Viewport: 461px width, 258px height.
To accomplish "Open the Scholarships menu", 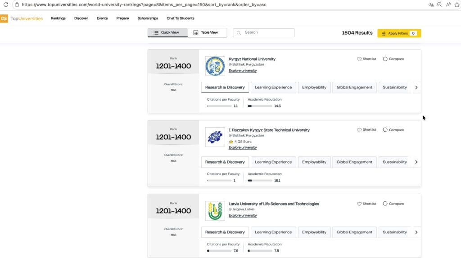I will [x=148, y=18].
